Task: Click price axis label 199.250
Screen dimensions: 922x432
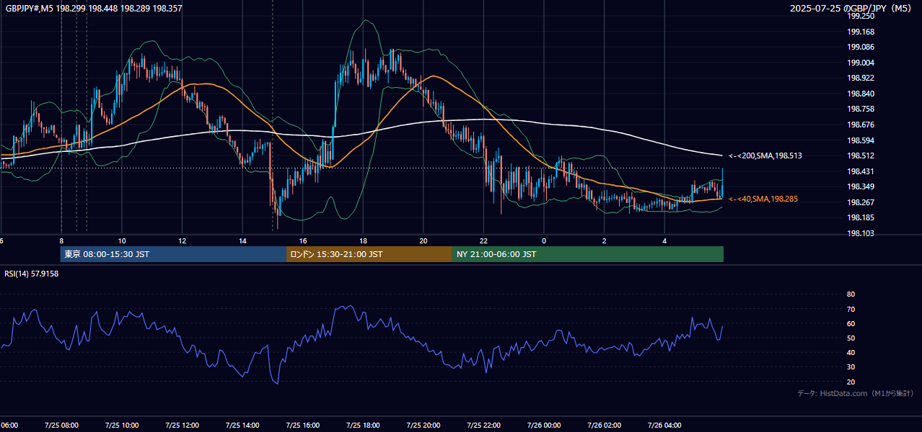Action: [860, 16]
